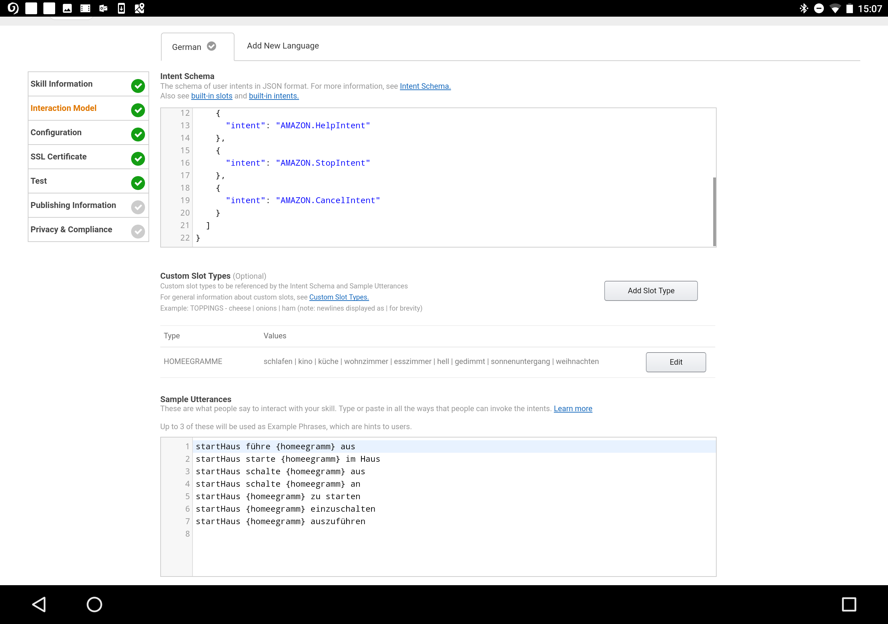Click the Publishing Information gray icon
888x624 pixels.
tap(138, 205)
